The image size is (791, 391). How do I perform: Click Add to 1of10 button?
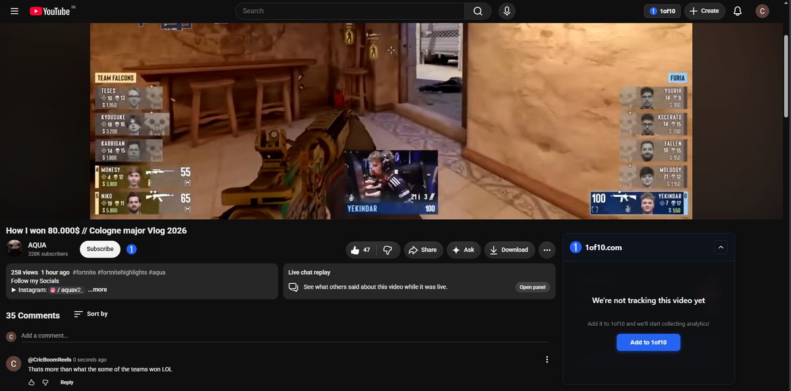(x=648, y=342)
